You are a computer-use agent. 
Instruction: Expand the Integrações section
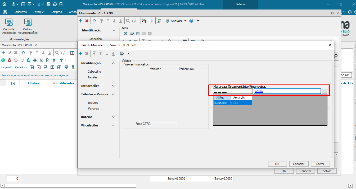113,86
